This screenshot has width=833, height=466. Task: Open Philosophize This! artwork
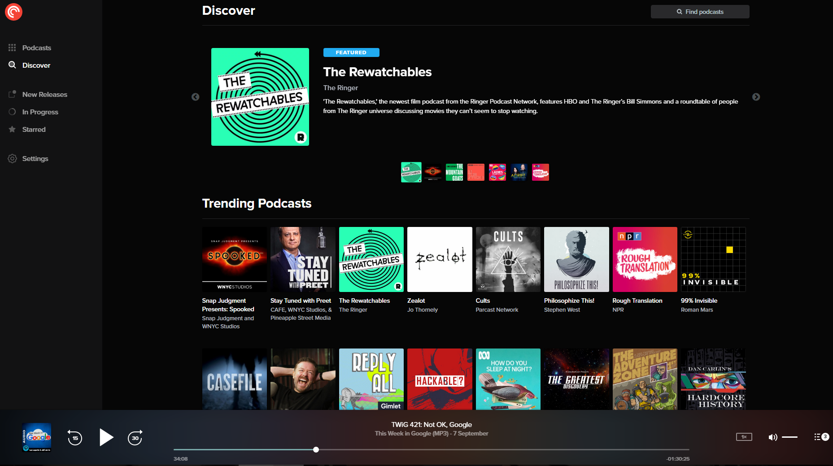[576, 259]
